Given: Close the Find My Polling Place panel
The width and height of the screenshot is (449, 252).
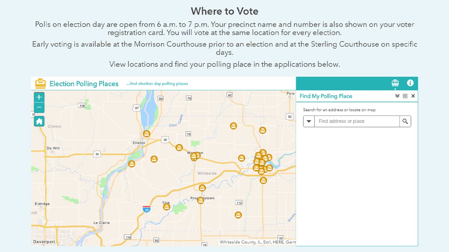Looking at the screenshot, I should click(413, 96).
